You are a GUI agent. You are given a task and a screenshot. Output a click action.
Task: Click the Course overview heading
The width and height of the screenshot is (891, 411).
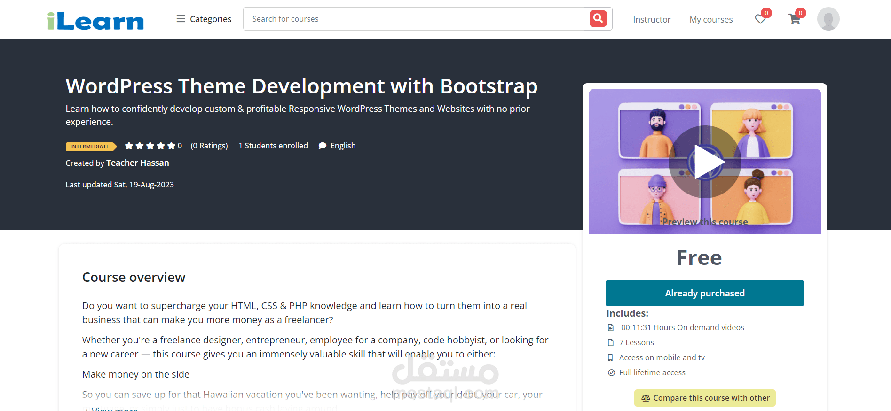click(134, 277)
